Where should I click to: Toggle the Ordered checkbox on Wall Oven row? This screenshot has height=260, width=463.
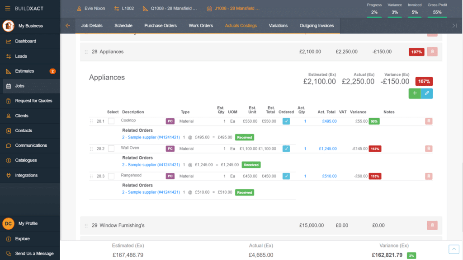click(286, 149)
